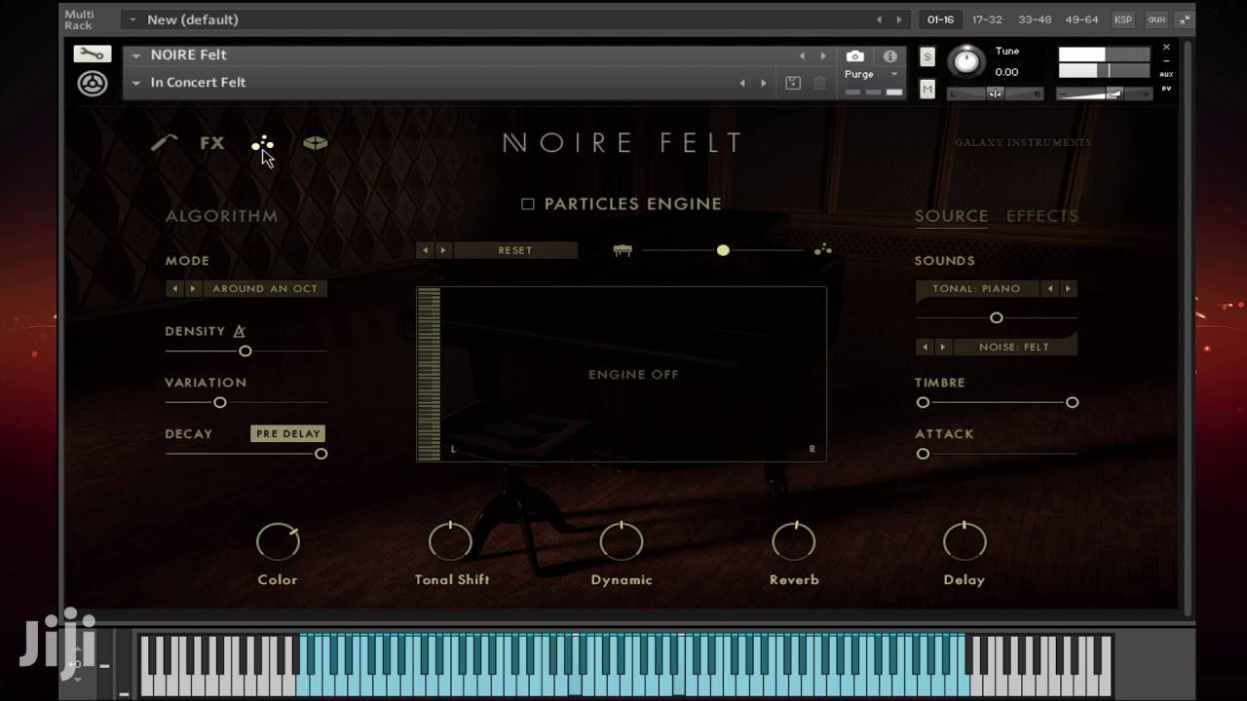Screen dimensions: 1247x701
Task: Select next particles preset arrow beside RESET
Action: pyautogui.click(x=443, y=250)
